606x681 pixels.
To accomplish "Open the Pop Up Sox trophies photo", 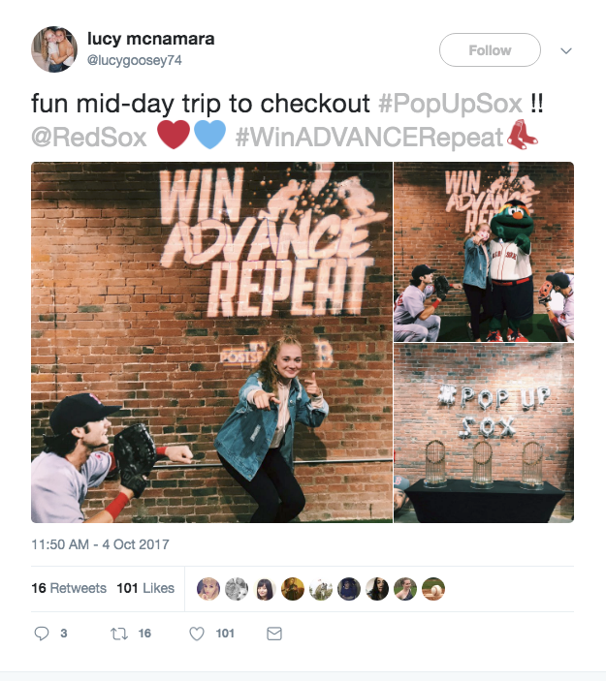I will click(484, 433).
